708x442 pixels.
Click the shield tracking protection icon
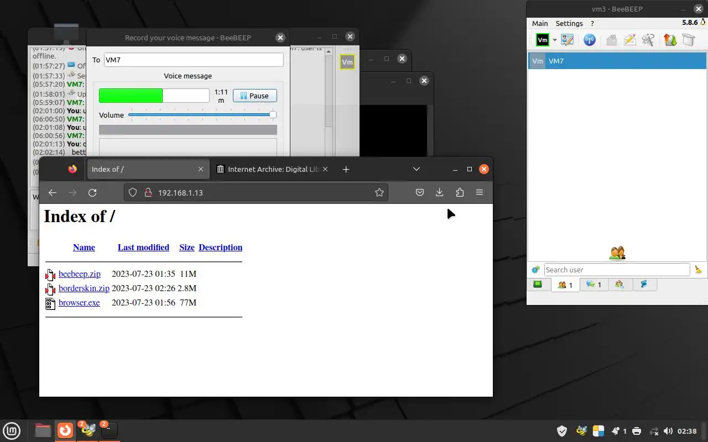[x=133, y=192]
